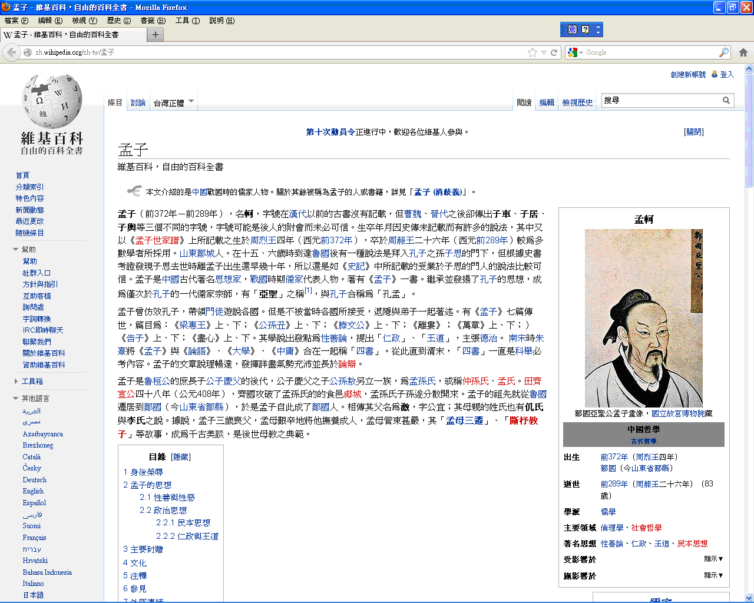The image size is (754, 603).
Task: Click the vertical scrollbar thumb
Action: pyautogui.click(x=749, y=130)
